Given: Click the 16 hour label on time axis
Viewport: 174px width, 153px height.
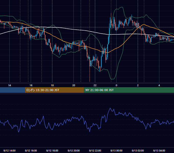Looking at the screenshot, I should tap(31, 85).
